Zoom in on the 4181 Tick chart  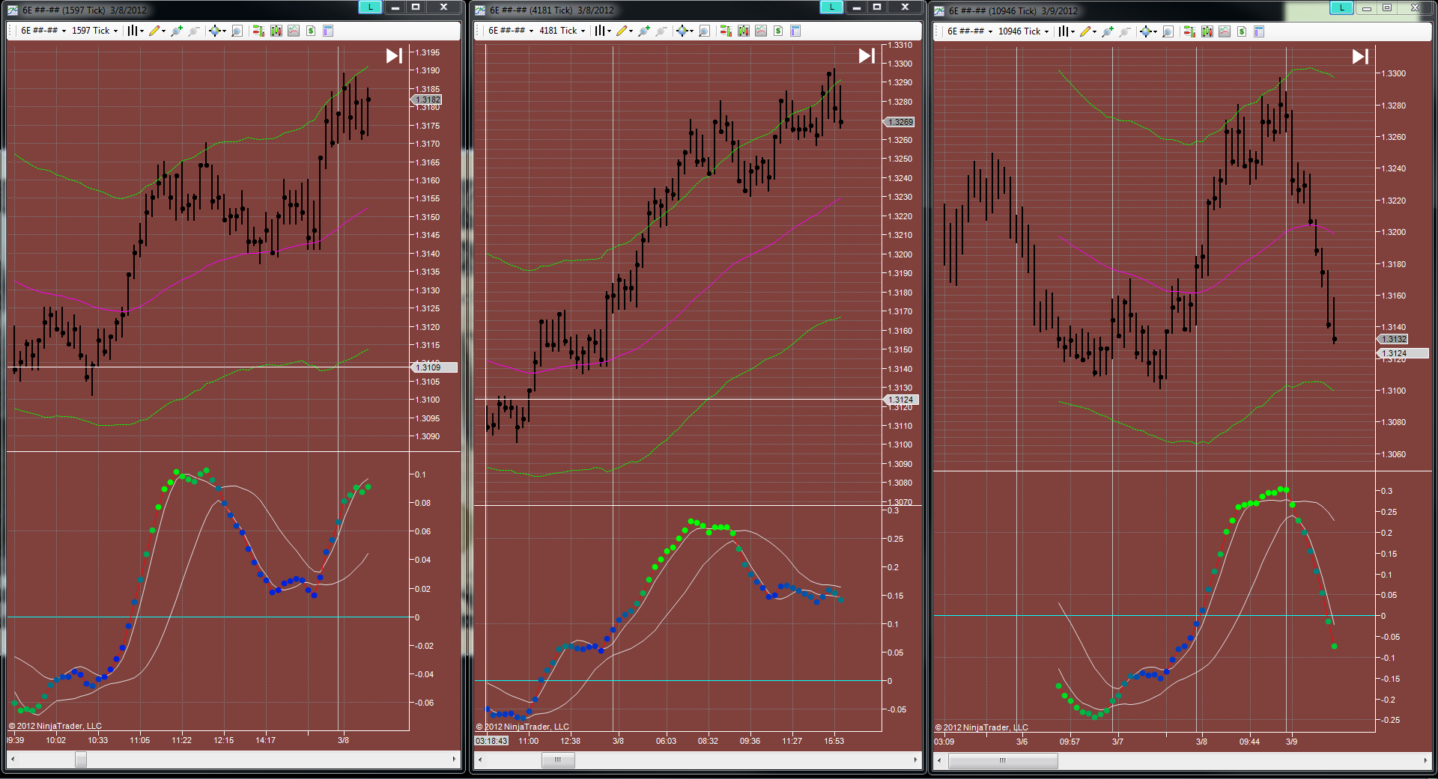644,31
